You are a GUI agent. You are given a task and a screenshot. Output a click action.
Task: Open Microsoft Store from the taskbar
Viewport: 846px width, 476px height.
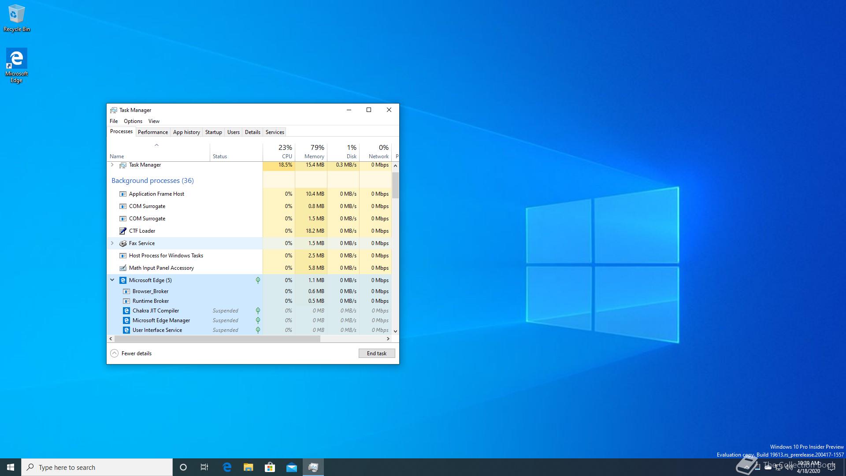click(x=270, y=467)
